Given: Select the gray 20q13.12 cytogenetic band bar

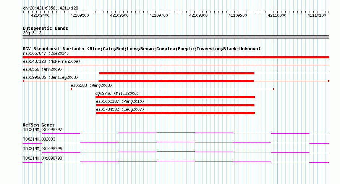Looking at the screenshot, I should [176, 37].
